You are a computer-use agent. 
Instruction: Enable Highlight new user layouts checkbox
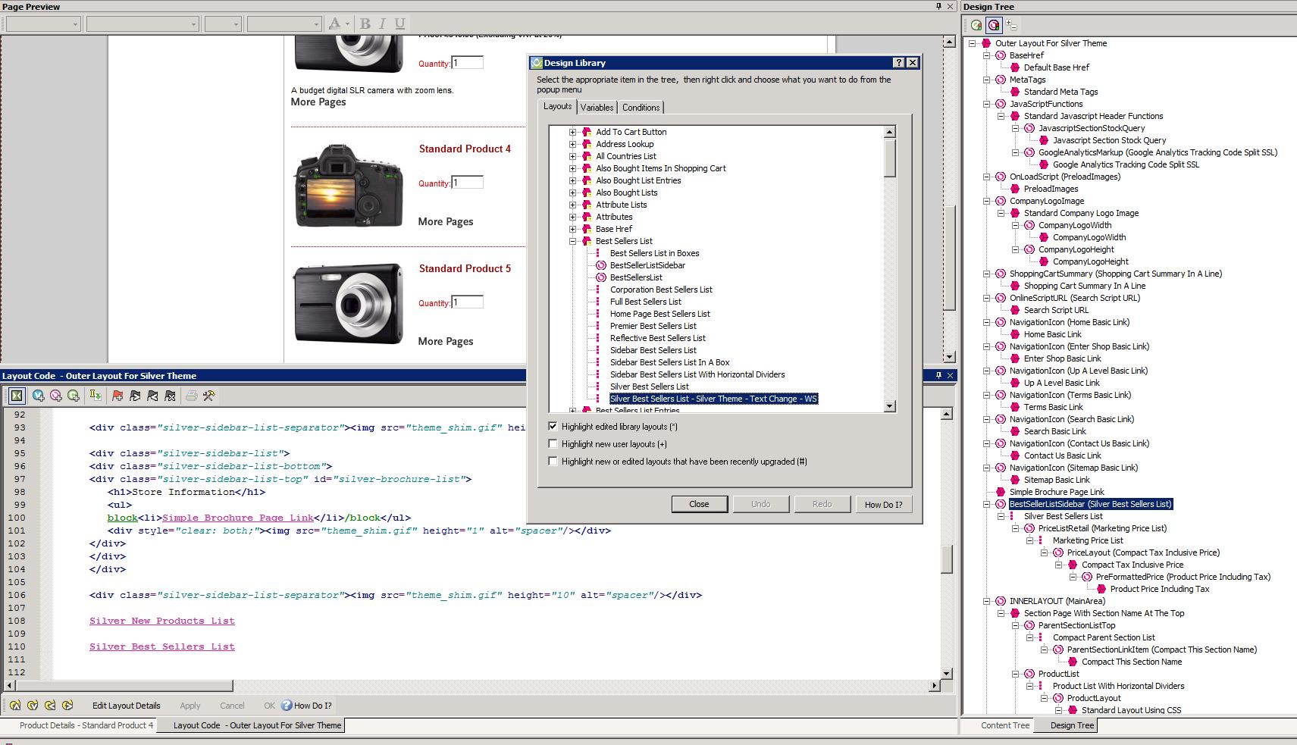click(553, 444)
